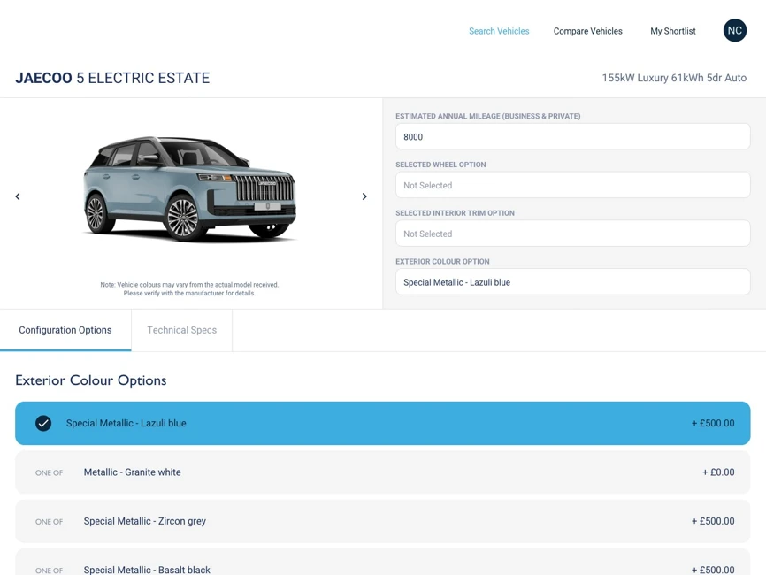Viewport: 766px width, 575px height.
Task: Click the Jaecoo 5 vehicle photo
Action: click(189, 188)
